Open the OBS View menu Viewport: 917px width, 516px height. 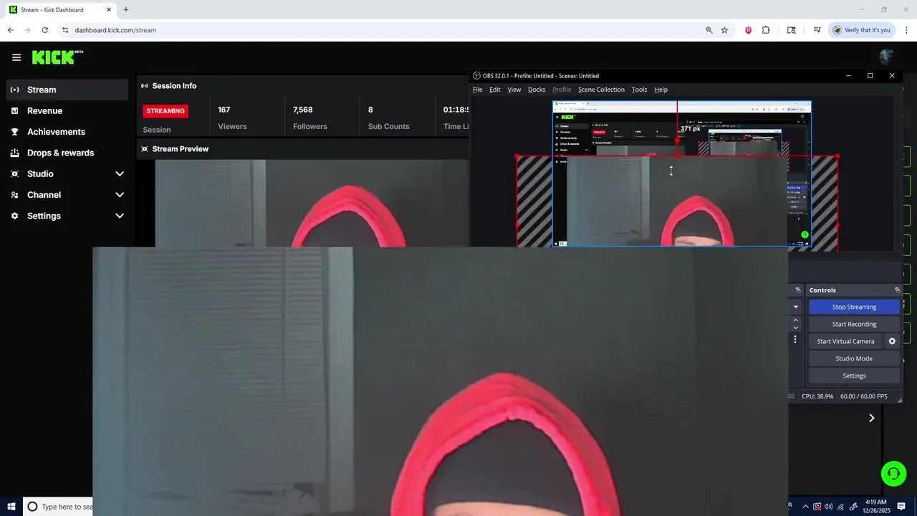[514, 90]
